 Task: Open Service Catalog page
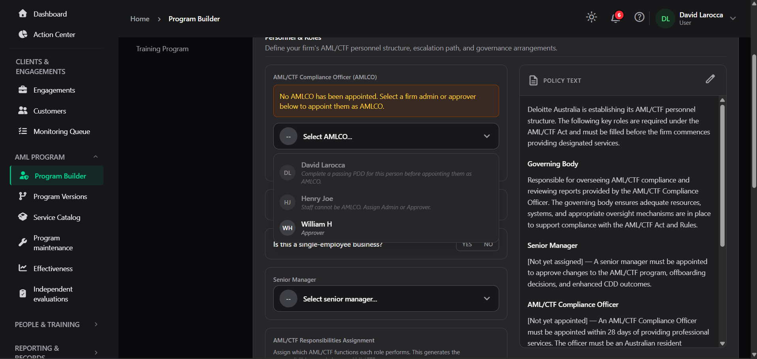pos(56,217)
